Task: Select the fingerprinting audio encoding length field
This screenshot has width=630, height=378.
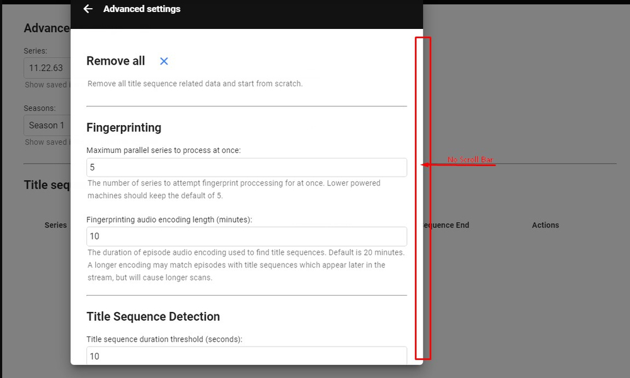Action: pyautogui.click(x=246, y=236)
